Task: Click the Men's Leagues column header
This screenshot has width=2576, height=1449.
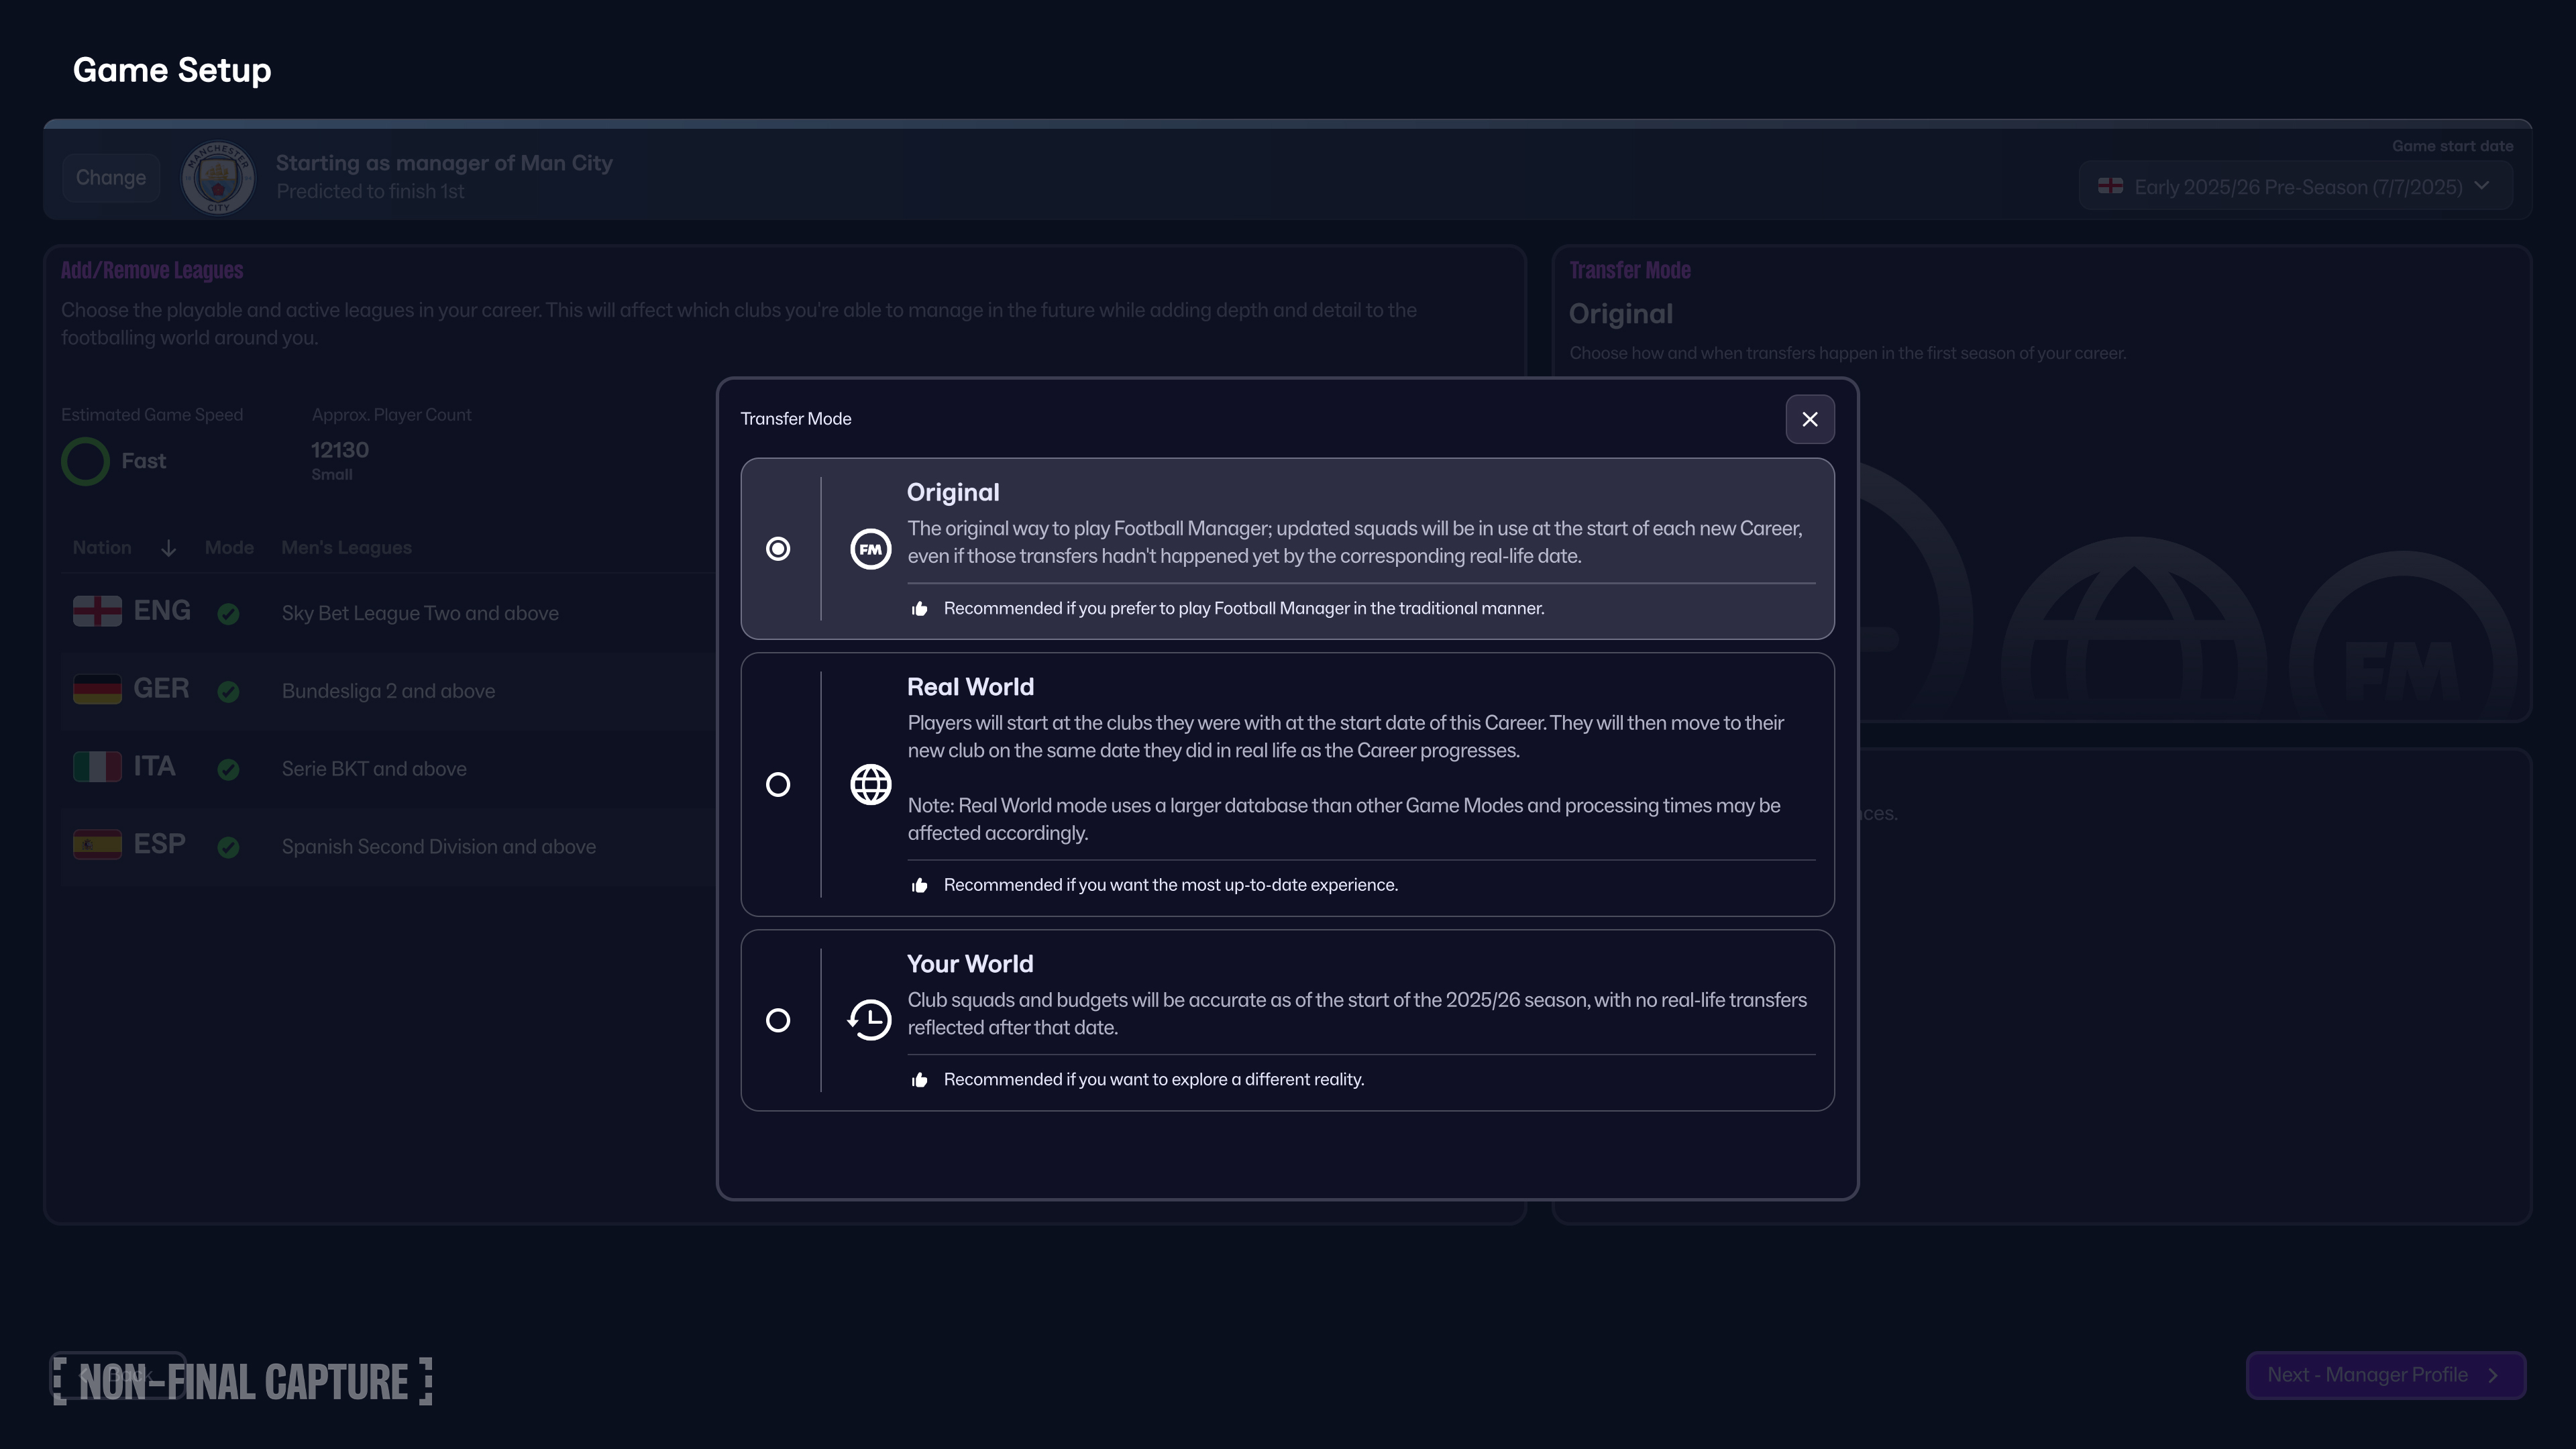Action: click(x=346, y=548)
